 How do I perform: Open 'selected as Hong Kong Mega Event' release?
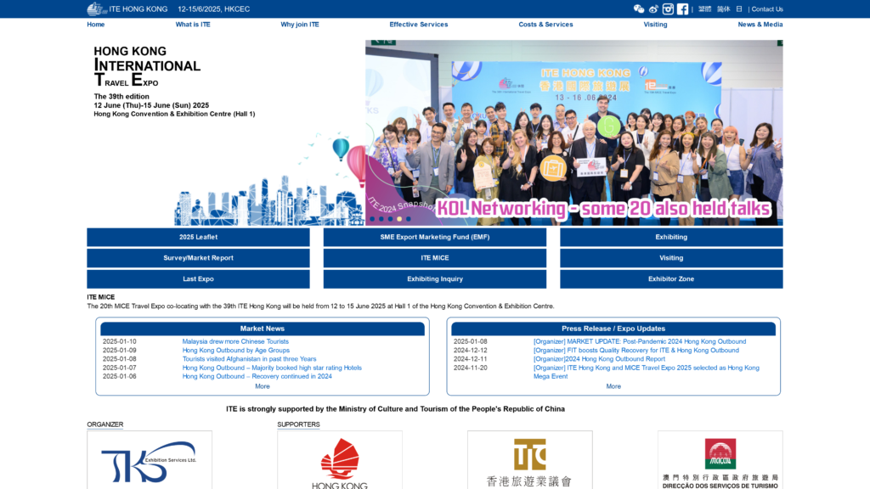647,372
